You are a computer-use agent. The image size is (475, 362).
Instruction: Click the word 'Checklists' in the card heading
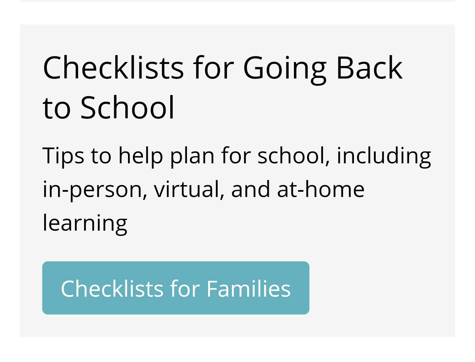(113, 68)
